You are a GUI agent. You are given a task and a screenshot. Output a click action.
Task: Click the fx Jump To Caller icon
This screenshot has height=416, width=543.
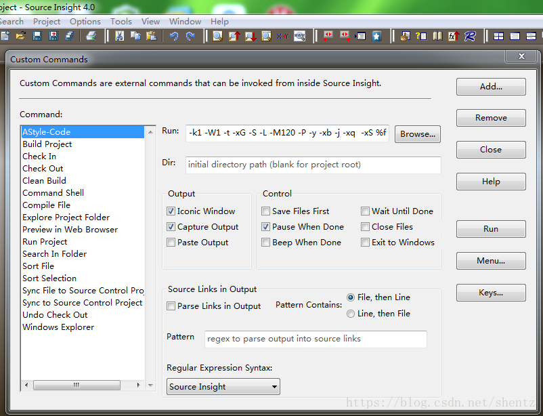[x=454, y=36]
